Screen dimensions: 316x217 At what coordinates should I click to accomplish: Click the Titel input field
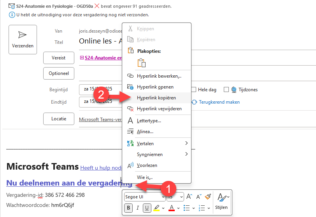(100, 41)
